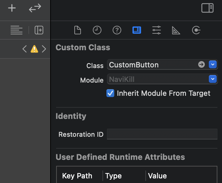Show the File inspector
This screenshot has width=222, height=183.
click(x=77, y=30)
